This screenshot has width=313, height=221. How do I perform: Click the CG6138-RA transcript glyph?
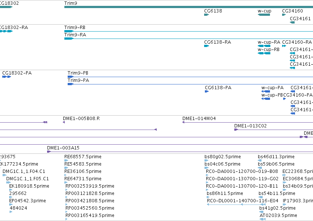click(206, 46)
